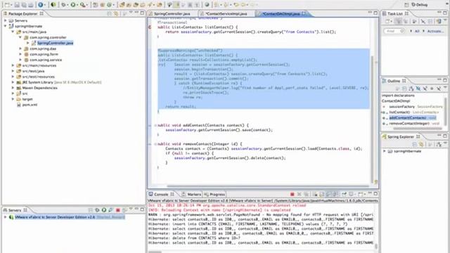Open the Markers tab
Screen dimensions: 450x253
click(191, 194)
